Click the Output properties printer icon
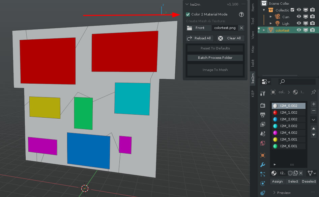This screenshot has height=197, width=319. point(263,115)
